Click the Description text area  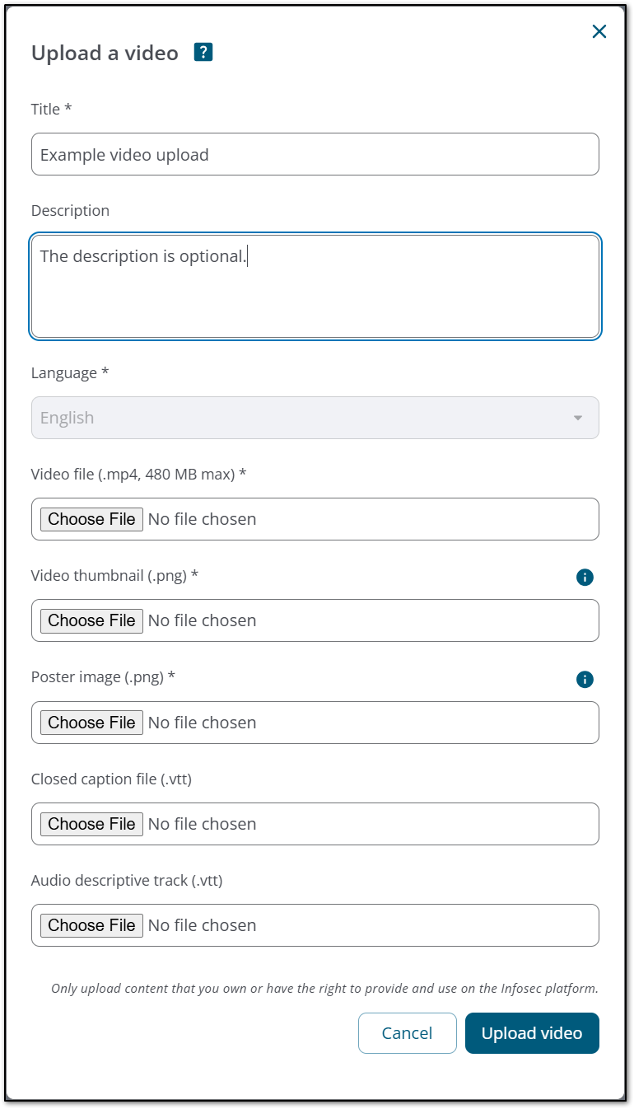click(315, 284)
